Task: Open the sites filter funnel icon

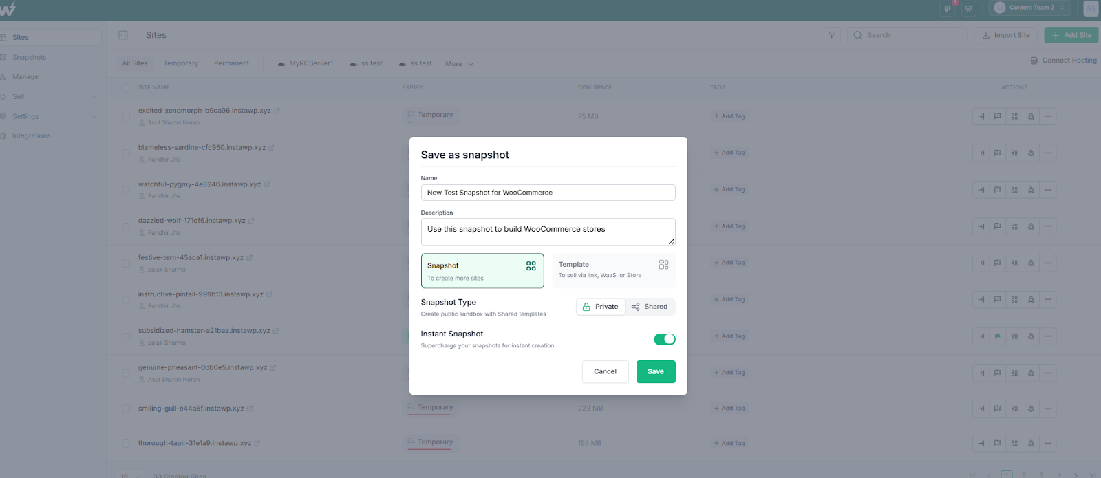Action: 832,35
